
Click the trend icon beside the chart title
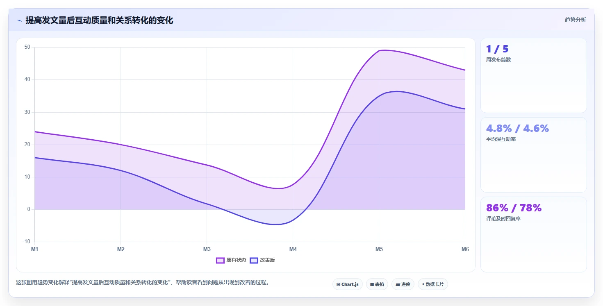click(19, 20)
